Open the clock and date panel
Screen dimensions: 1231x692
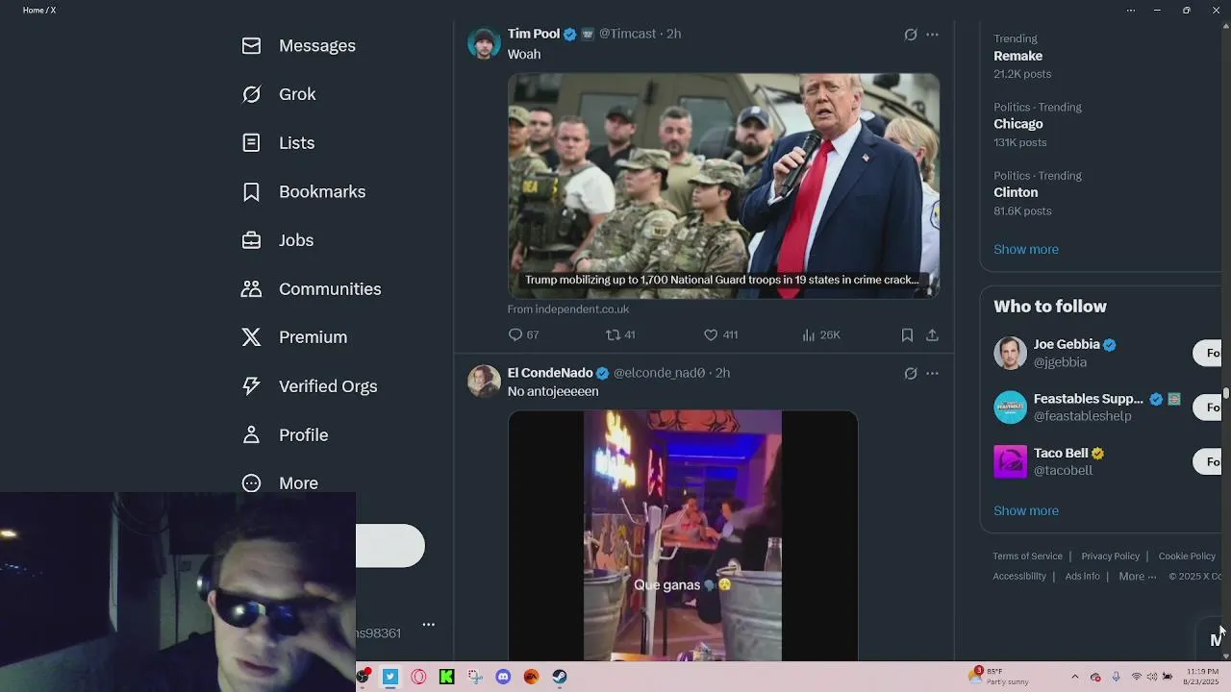click(1202, 677)
